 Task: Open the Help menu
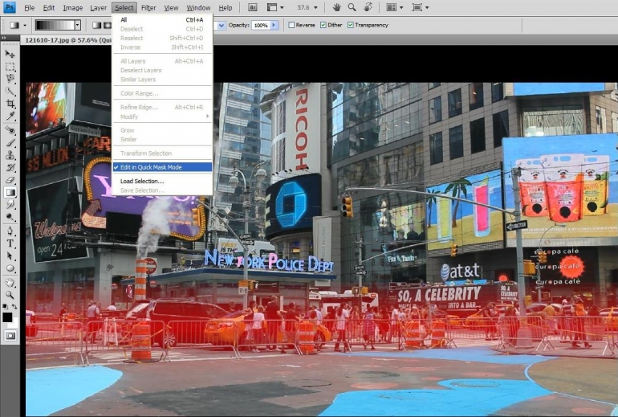[225, 8]
